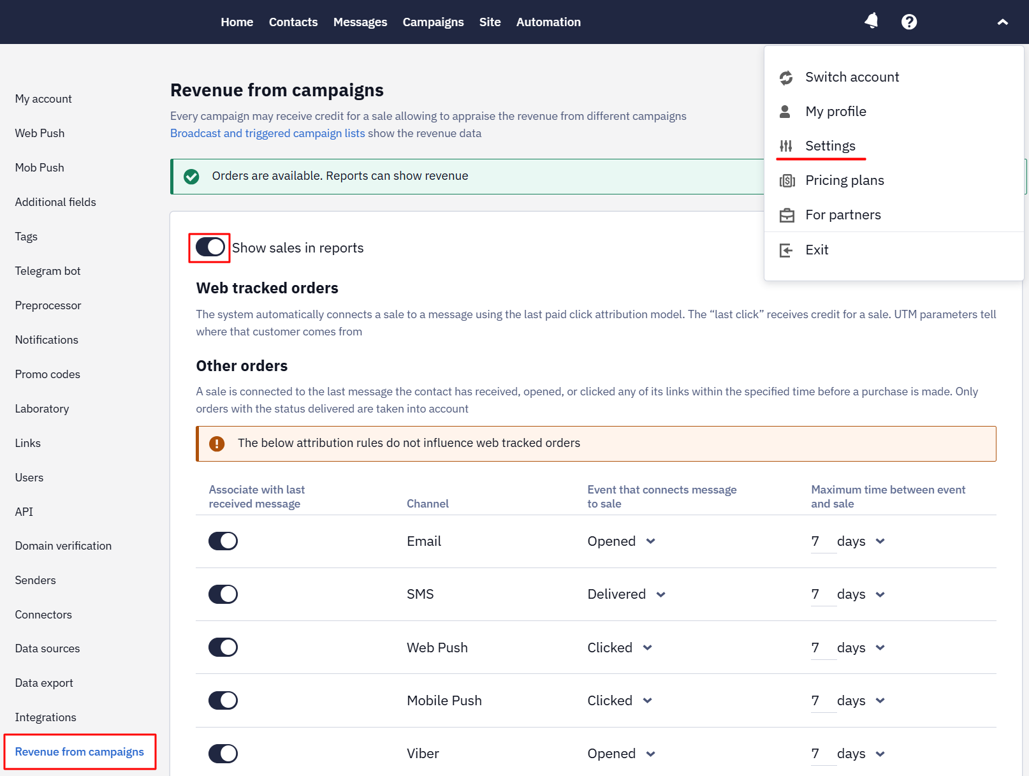Edit Web Push maximum time value 7

823,648
